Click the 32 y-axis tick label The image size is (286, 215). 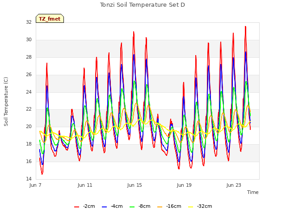click(x=29, y=22)
